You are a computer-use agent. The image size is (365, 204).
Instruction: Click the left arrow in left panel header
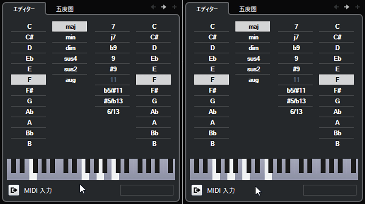click(153, 7)
